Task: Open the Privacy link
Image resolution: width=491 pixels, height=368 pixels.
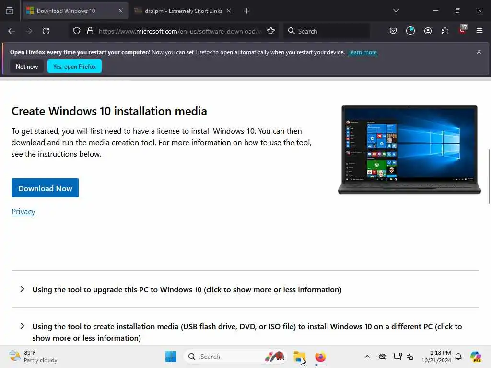Action: (23, 212)
